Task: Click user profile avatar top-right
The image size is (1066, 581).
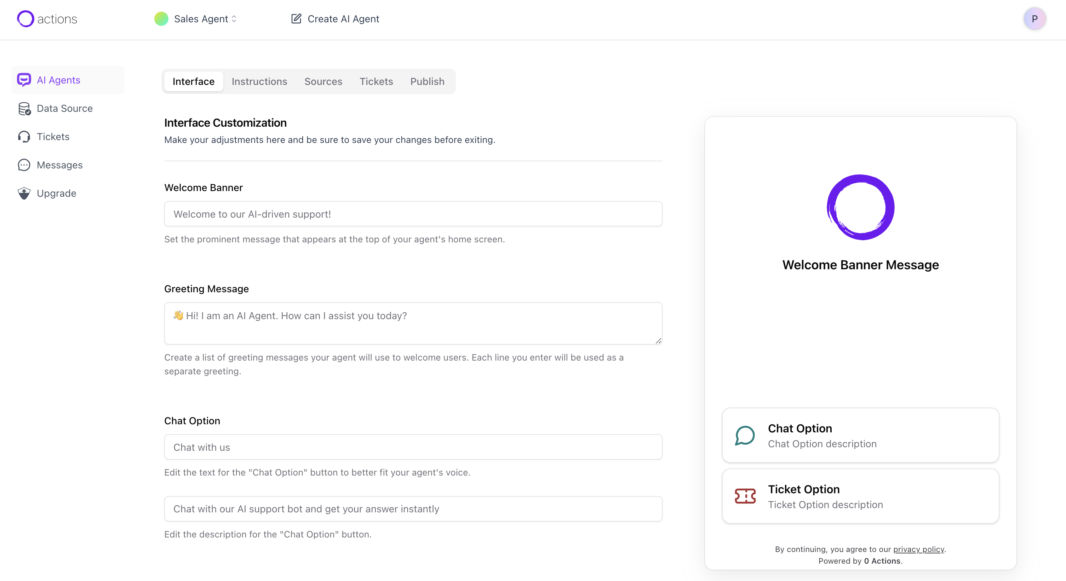Action: tap(1035, 19)
